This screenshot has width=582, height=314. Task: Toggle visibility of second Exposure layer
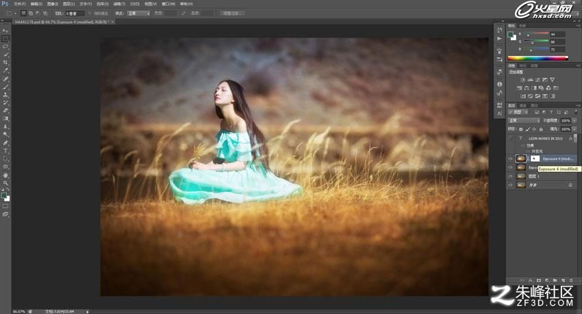[x=510, y=167]
